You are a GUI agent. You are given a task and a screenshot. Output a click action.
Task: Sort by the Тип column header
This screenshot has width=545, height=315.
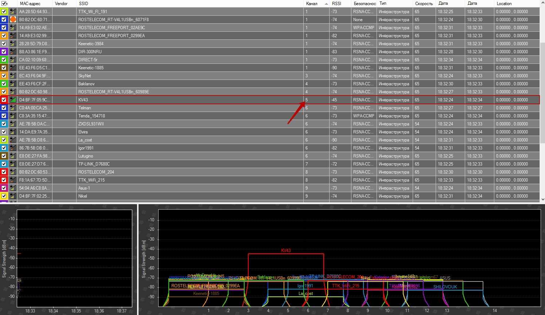pyautogui.click(x=395, y=3)
